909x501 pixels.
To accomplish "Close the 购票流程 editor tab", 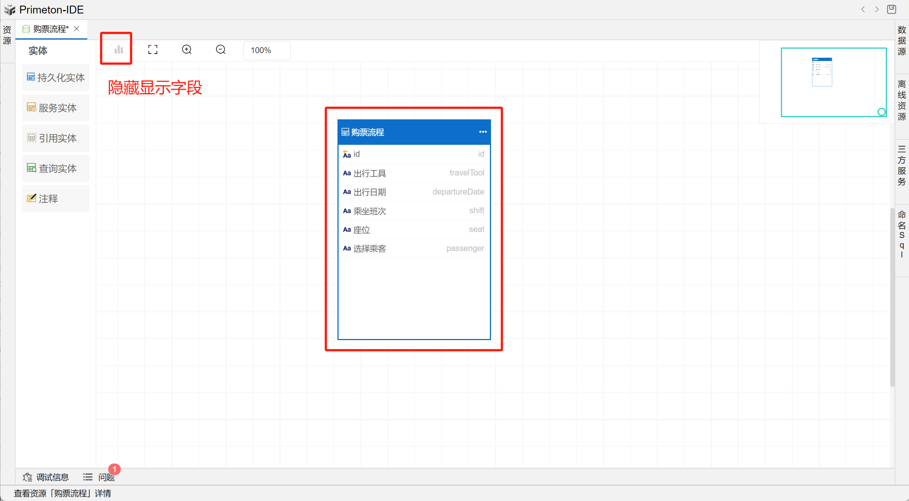I will click(77, 29).
